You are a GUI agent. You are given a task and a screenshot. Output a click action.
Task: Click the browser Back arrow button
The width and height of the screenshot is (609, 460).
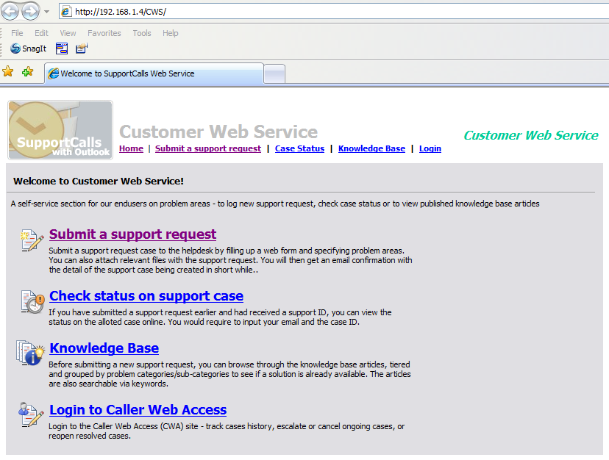[10, 11]
